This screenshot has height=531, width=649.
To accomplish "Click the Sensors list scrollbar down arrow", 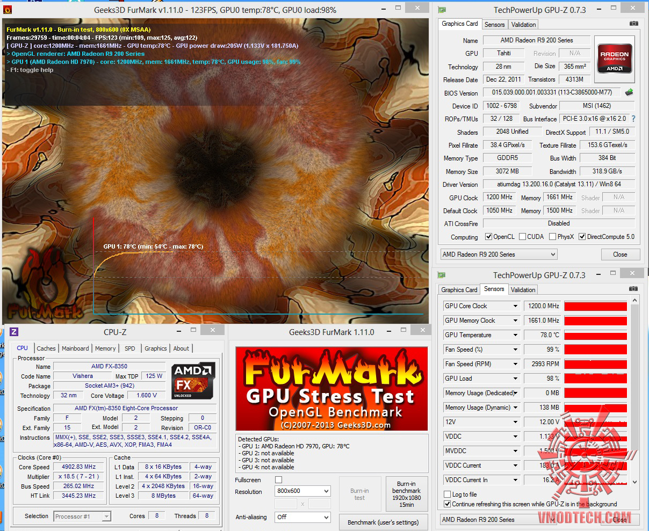I will [634, 482].
